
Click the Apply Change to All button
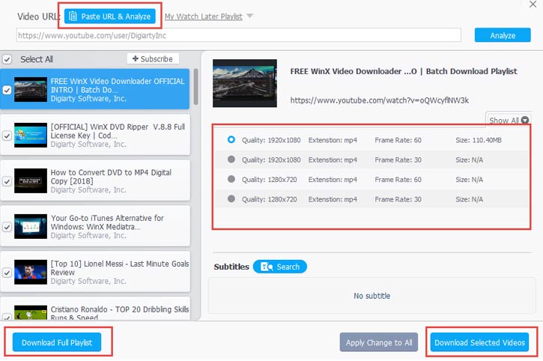(x=379, y=342)
